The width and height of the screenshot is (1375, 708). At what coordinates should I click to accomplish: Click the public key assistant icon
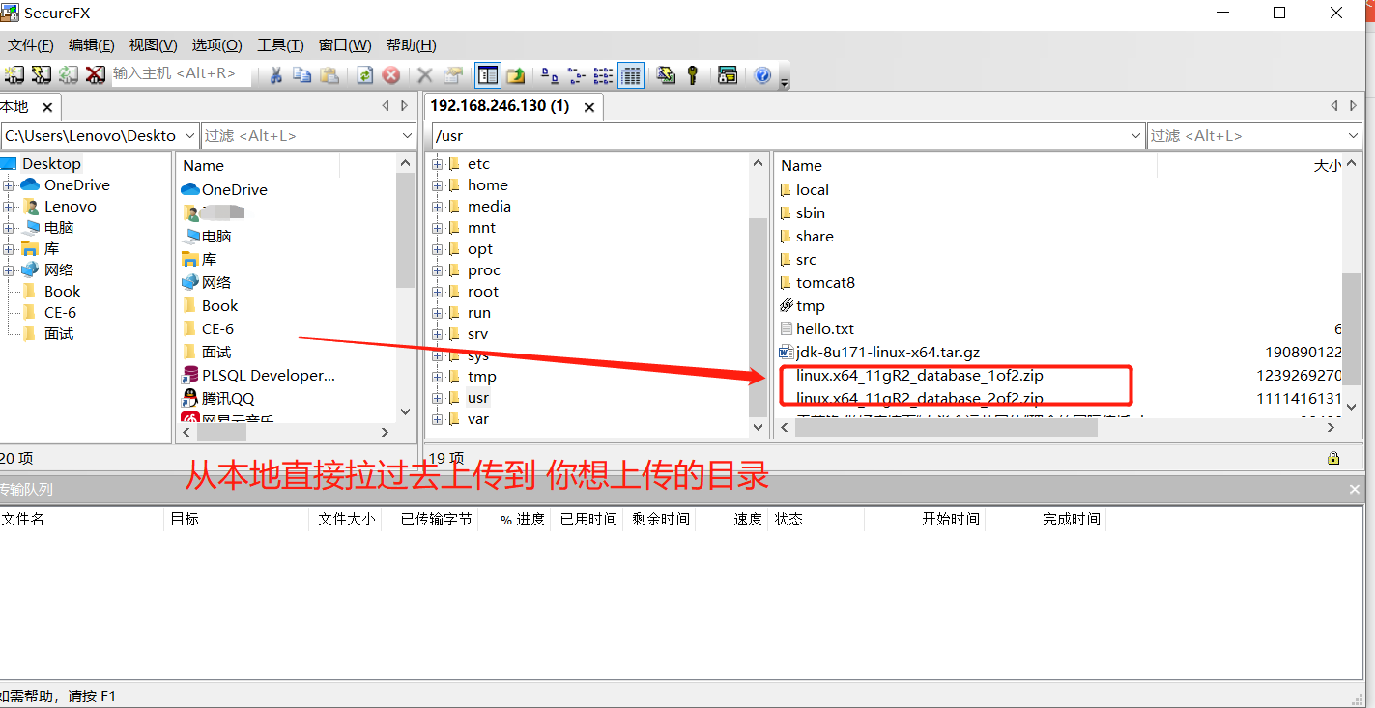click(693, 74)
